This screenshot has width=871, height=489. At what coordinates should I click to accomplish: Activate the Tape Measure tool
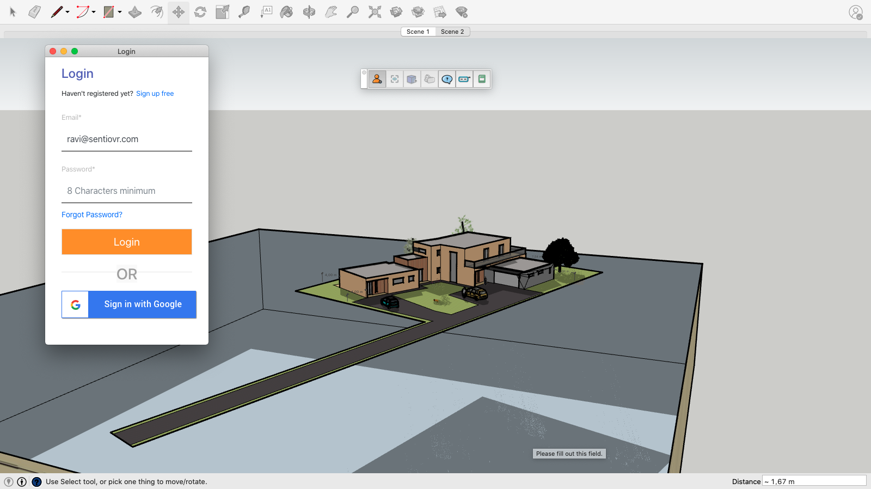pos(244,12)
